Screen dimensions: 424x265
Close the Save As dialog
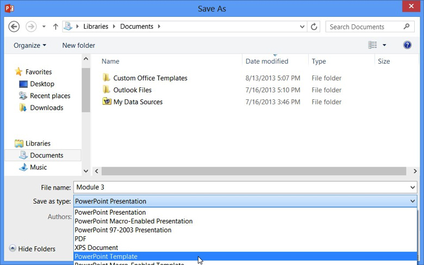[x=411, y=6]
